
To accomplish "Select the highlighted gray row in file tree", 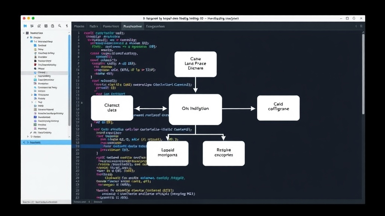I will pyautogui.click(x=44, y=72).
